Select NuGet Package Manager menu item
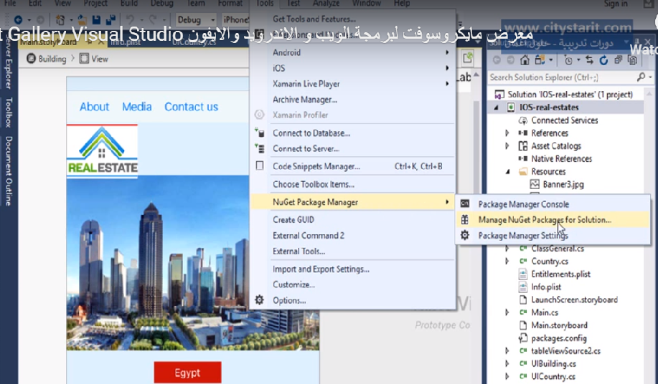The width and height of the screenshot is (658, 384). tap(352, 202)
